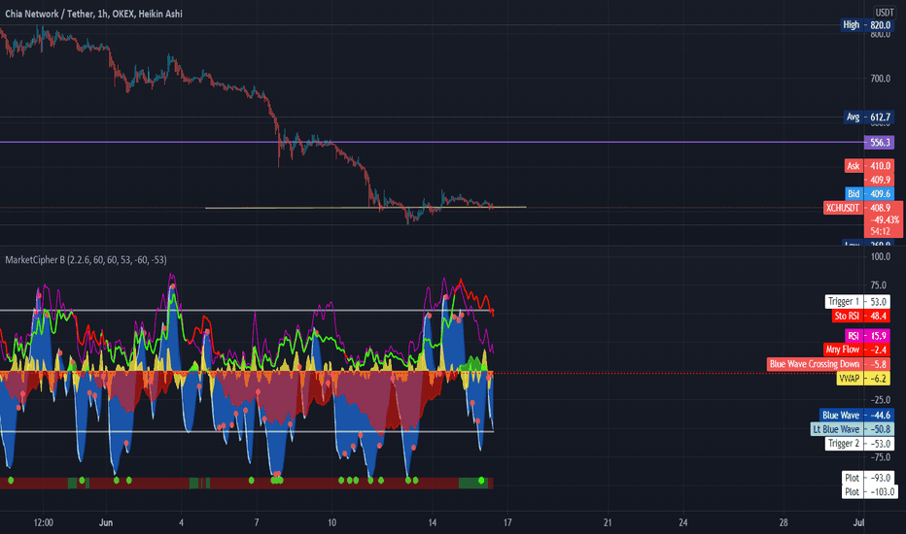Click the Trigger 2 -53.0 label
Image resolution: width=906 pixels, height=534 pixels.
[859, 444]
